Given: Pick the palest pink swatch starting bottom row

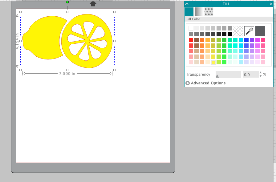Looking at the screenshot, I should pos(191,62).
